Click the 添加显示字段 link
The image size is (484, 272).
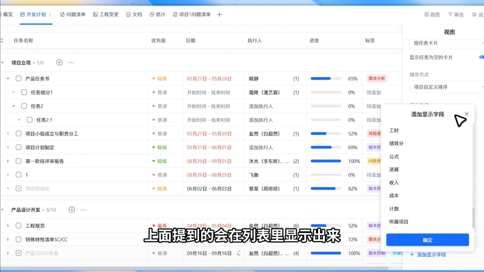(428, 254)
